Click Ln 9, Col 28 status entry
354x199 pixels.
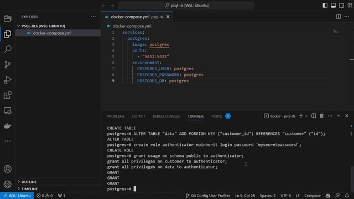245,196
